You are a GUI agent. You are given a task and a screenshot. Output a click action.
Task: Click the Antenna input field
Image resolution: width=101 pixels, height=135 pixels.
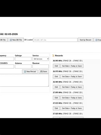[x=23, y=66]
